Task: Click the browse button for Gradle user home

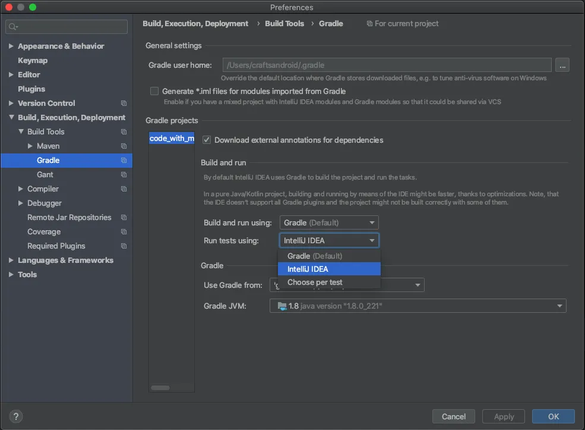Action: click(x=562, y=65)
